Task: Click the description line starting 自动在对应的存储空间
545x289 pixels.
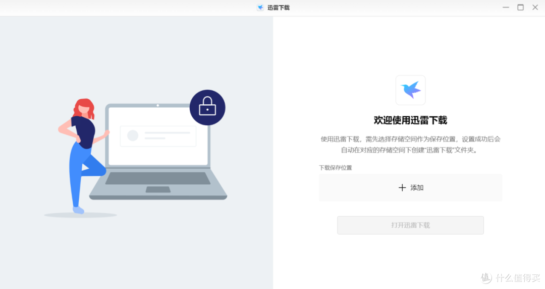Action: pos(409,150)
